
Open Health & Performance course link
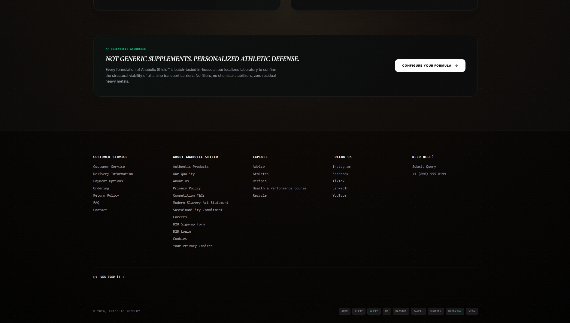(280, 188)
